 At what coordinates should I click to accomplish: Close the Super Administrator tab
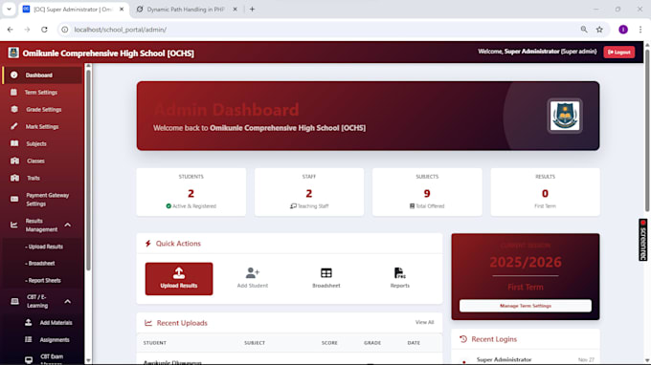[x=122, y=10]
